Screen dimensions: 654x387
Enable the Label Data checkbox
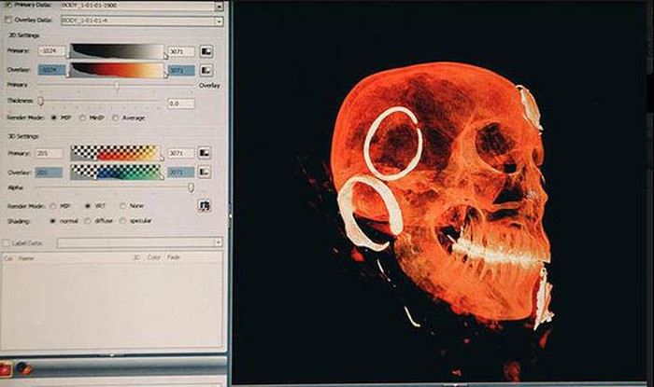(x=6, y=243)
